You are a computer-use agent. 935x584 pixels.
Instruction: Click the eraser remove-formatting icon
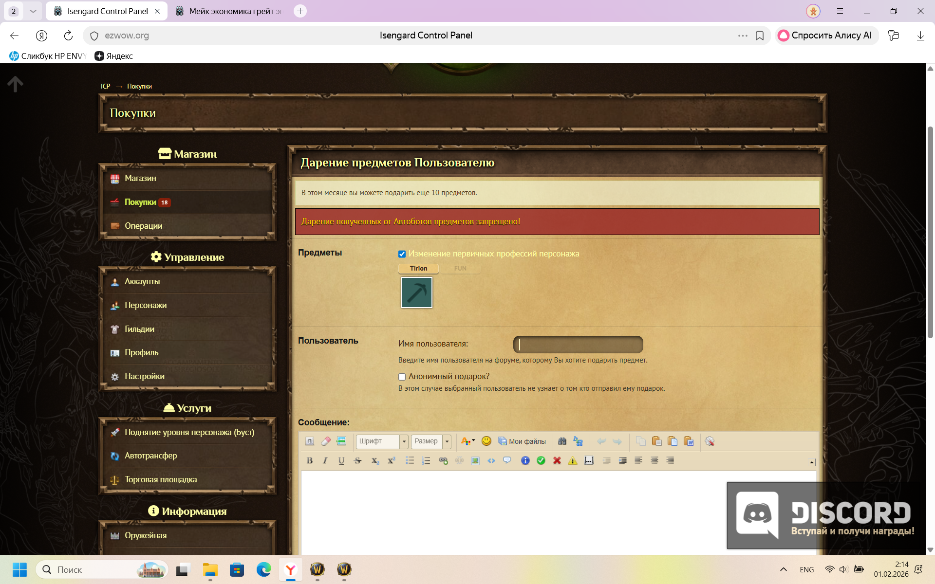tap(326, 441)
